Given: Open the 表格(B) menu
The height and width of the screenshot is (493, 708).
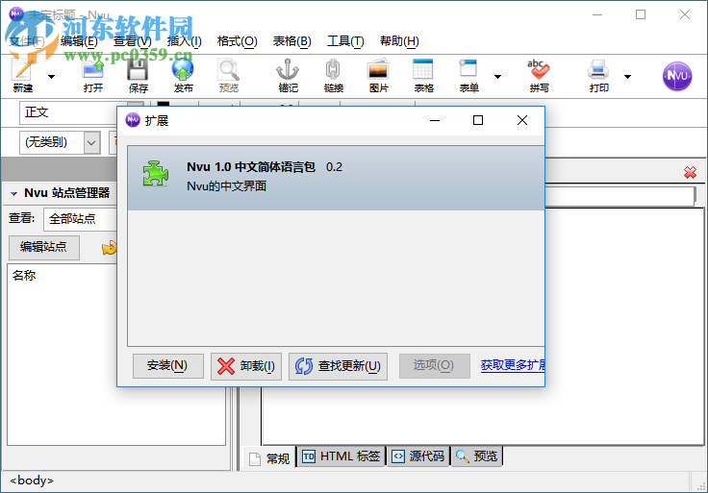Looking at the screenshot, I should pyautogui.click(x=291, y=41).
